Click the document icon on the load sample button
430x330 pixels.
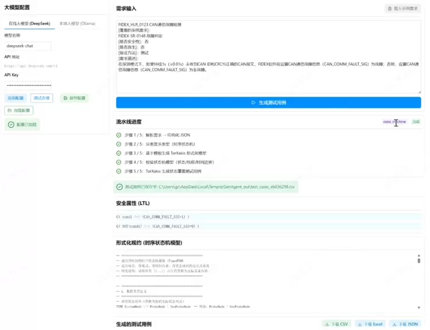390,9
